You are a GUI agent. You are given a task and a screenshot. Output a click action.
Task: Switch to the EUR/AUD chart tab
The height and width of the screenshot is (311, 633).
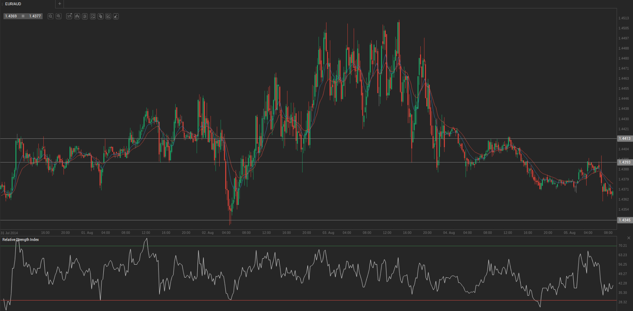tap(13, 4)
